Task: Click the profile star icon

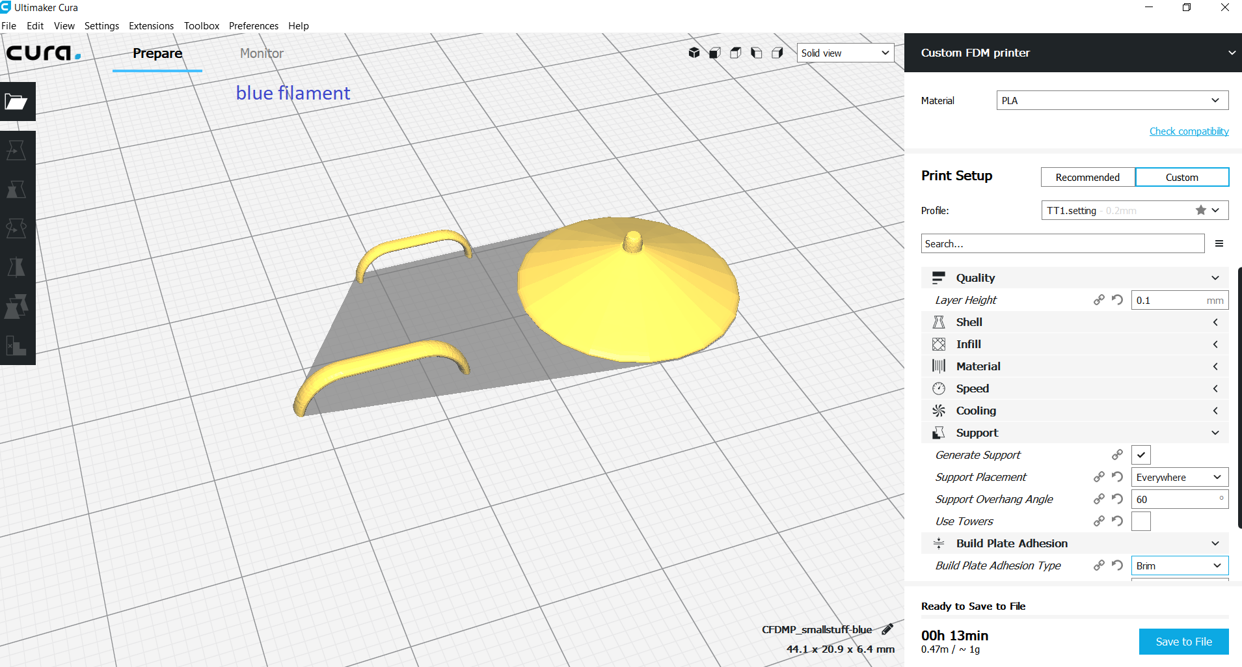Action: tap(1201, 210)
